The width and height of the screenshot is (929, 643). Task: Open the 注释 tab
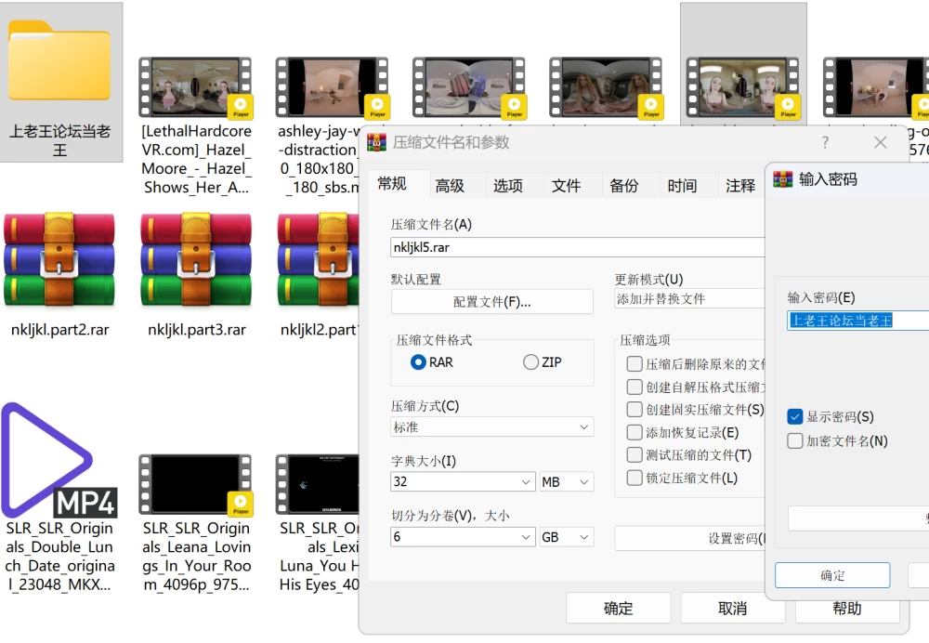pyautogui.click(x=740, y=186)
